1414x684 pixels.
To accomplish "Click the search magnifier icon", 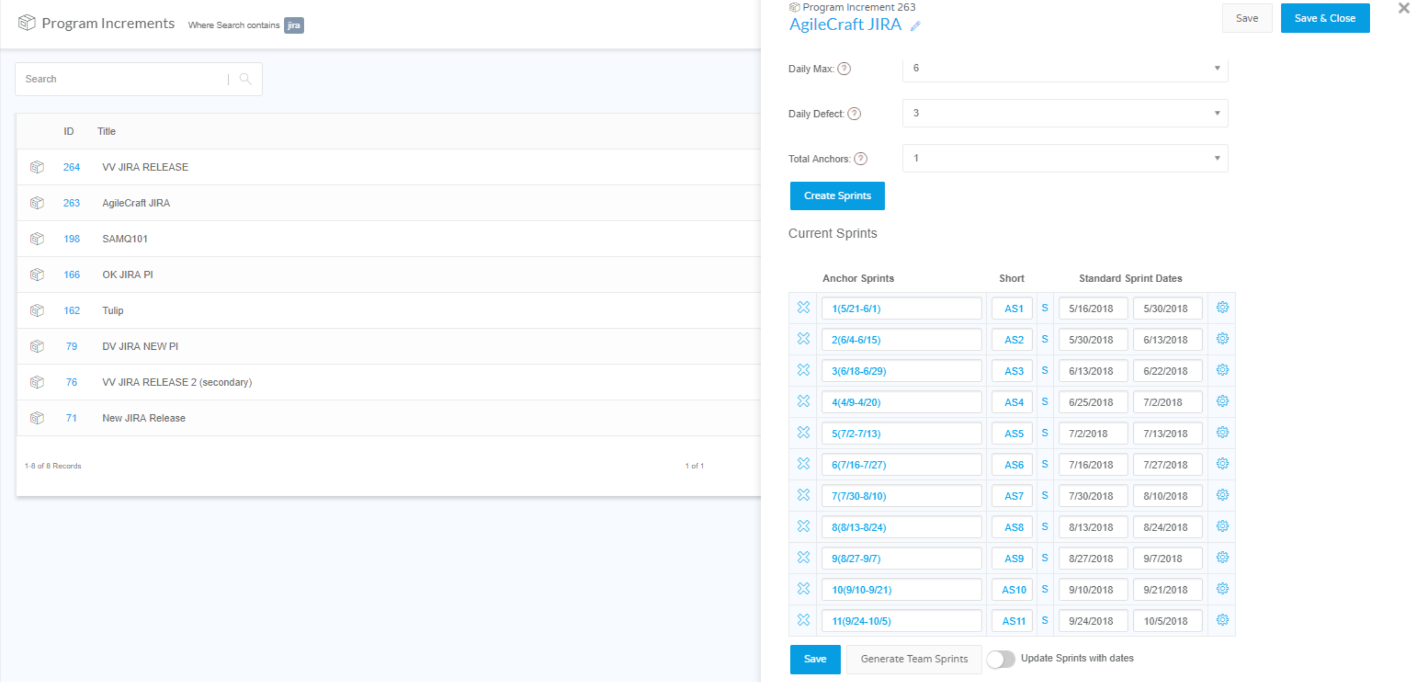I will [x=245, y=79].
